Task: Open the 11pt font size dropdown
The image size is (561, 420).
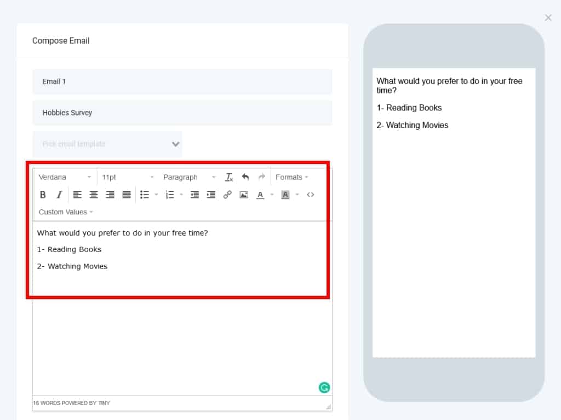Action: coord(128,177)
